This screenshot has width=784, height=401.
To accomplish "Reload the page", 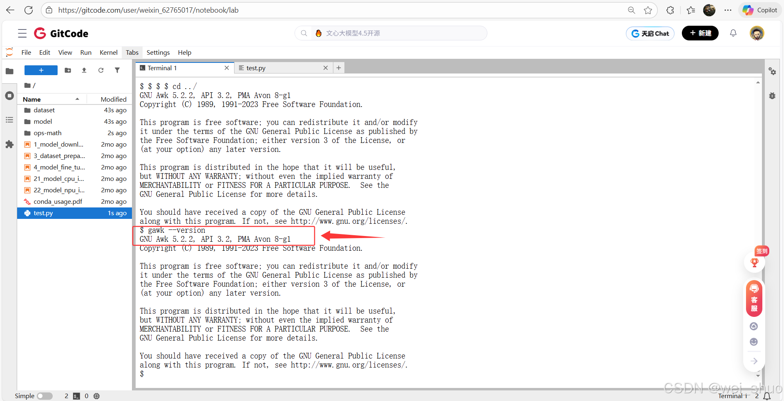I will (29, 10).
